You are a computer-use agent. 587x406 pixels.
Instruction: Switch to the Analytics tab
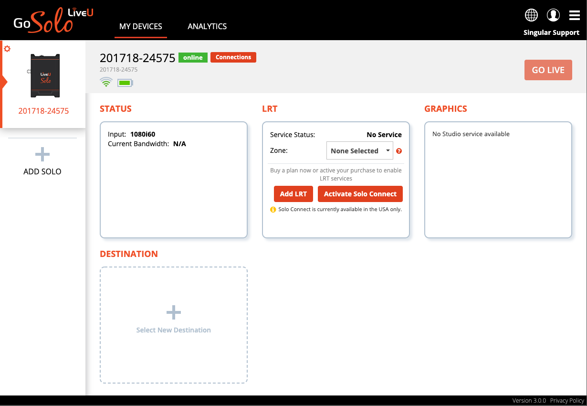[x=207, y=27]
